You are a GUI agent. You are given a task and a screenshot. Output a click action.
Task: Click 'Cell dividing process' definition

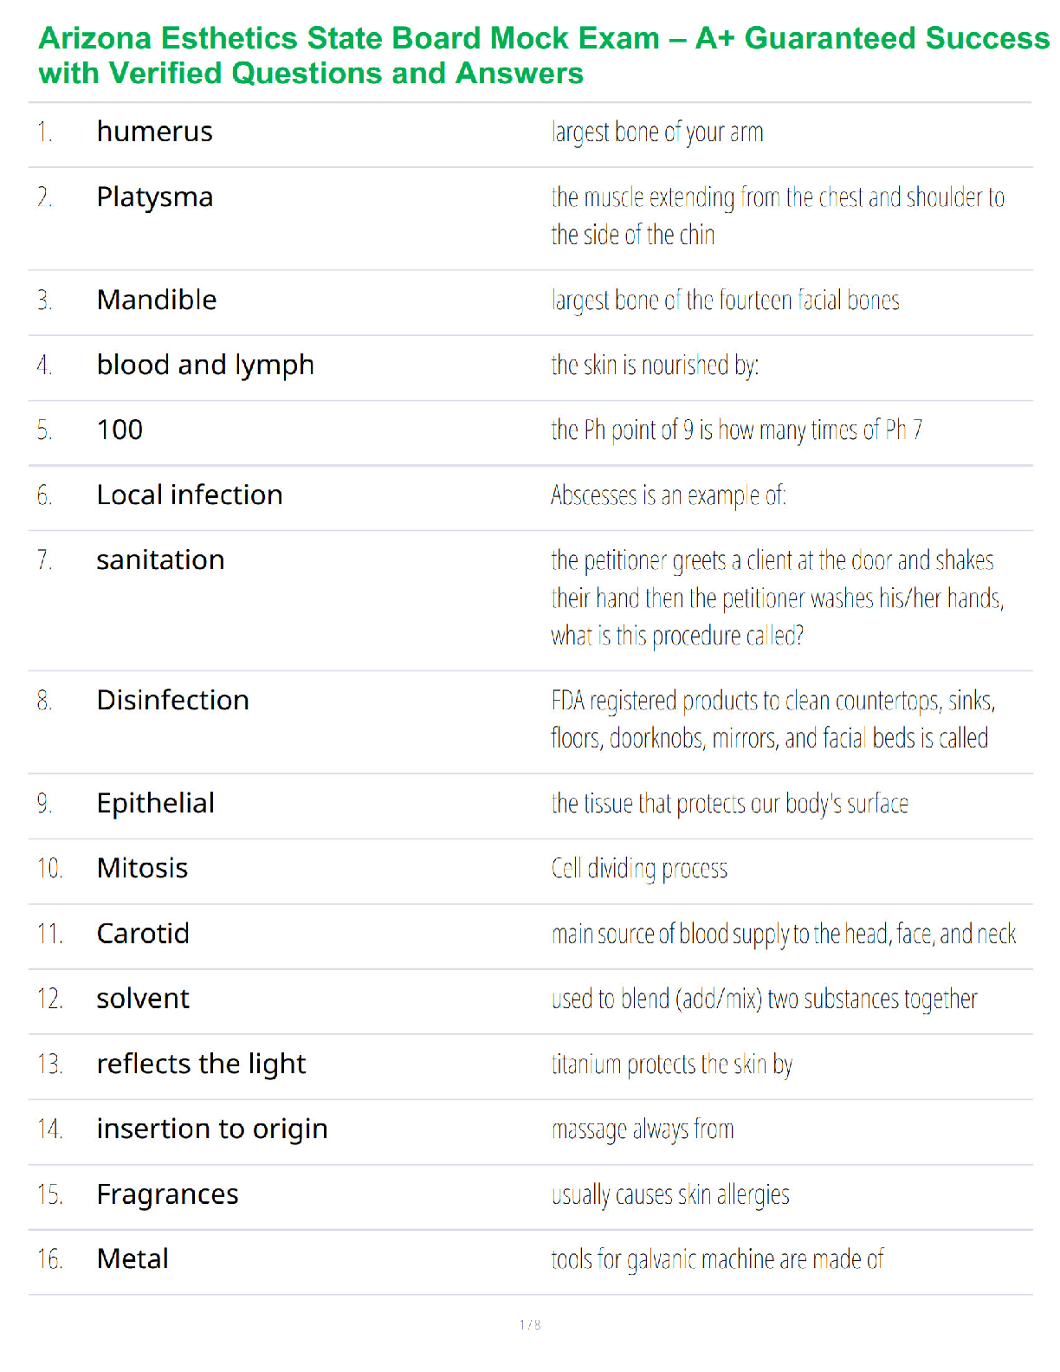(639, 869)
